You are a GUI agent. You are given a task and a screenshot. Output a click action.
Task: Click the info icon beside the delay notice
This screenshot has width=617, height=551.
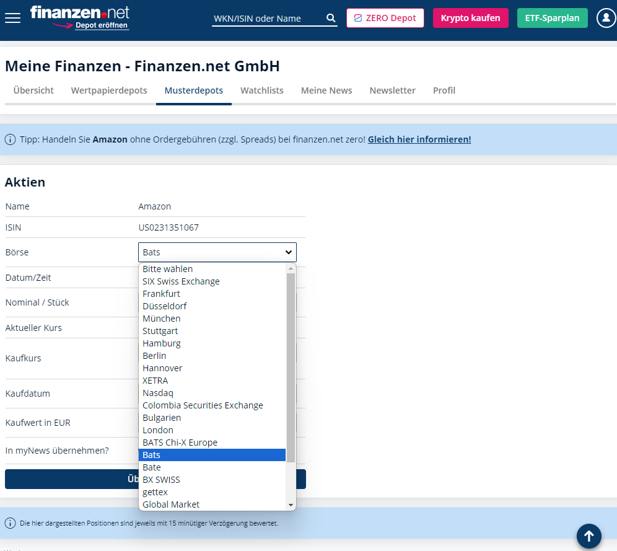11,523
